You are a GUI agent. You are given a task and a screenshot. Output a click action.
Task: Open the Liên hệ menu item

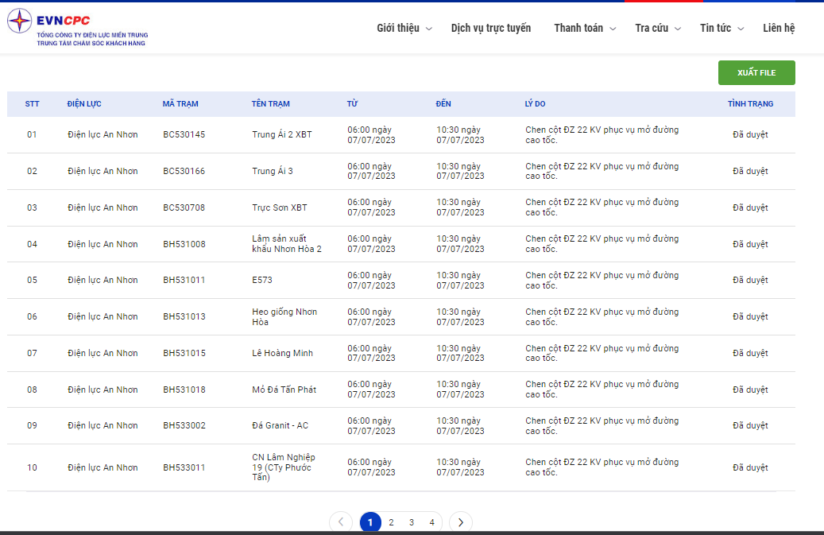click(779, 28)
